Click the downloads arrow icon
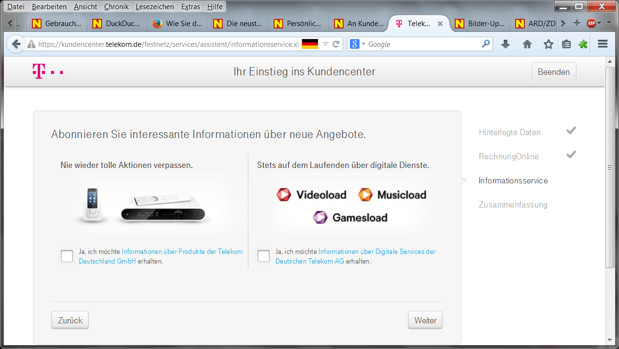 [505, 44]
